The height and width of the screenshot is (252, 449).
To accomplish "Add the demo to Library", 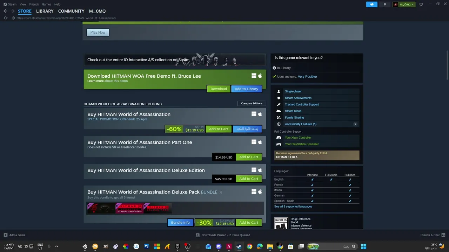I will pyautogui.click(x=246, y=89).
